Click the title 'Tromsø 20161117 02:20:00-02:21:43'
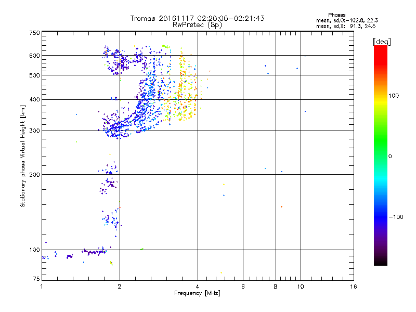The height and width of the screenshot is (312, 416). (x=197, y=18)
